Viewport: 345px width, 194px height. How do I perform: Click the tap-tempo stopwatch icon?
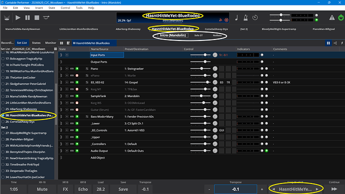coord(255,17)
